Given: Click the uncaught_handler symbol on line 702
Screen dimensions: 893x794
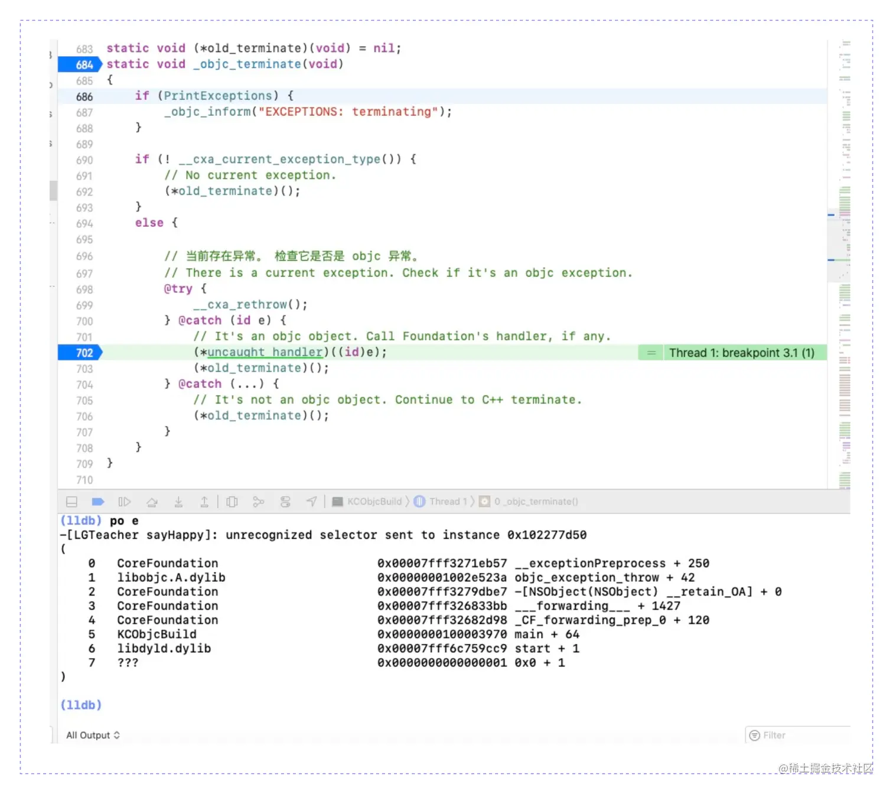Looking at the screenshot, I should pyautogui.click(x=265, y=352).
